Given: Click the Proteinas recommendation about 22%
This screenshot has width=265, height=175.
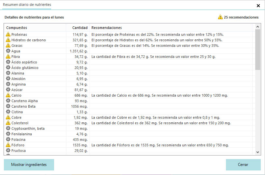Looking at the screenshot, I should pyautogui.click(x=158, y=34).
